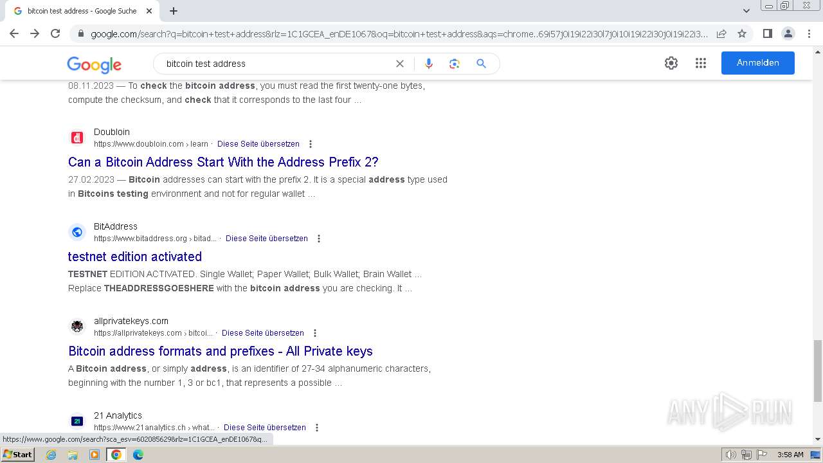Open the testnet edition activated result
This screenshot has width=823, height=463.
135,257
